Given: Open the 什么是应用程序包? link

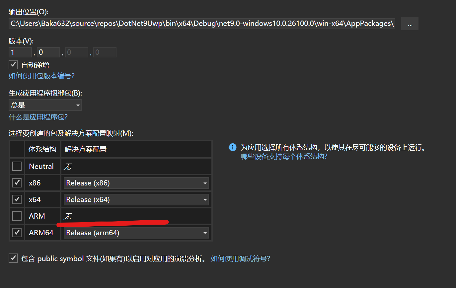Looking at the screenshot, I should (x=38, y=117).
